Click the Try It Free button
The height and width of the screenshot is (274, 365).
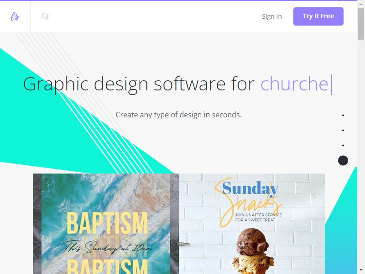318,16
